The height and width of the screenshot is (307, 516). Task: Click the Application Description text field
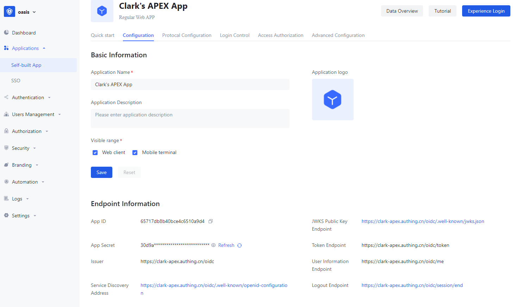pyautogui.click(x=190, y=119)
